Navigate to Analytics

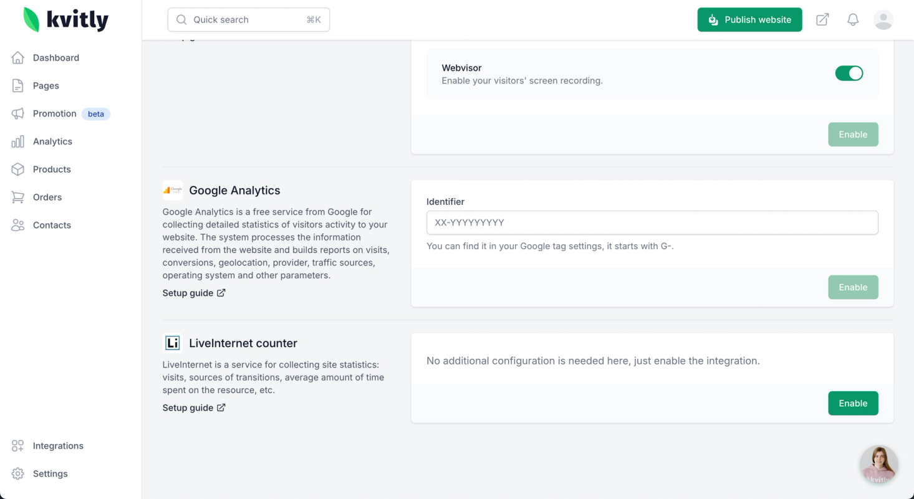[x=52, y=141]
